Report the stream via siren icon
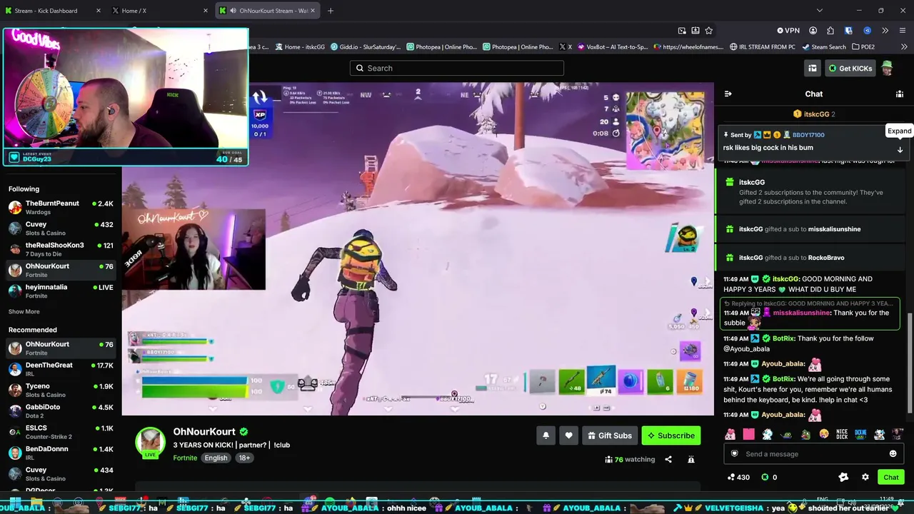The image size is (914, 514). pos(691,459)
